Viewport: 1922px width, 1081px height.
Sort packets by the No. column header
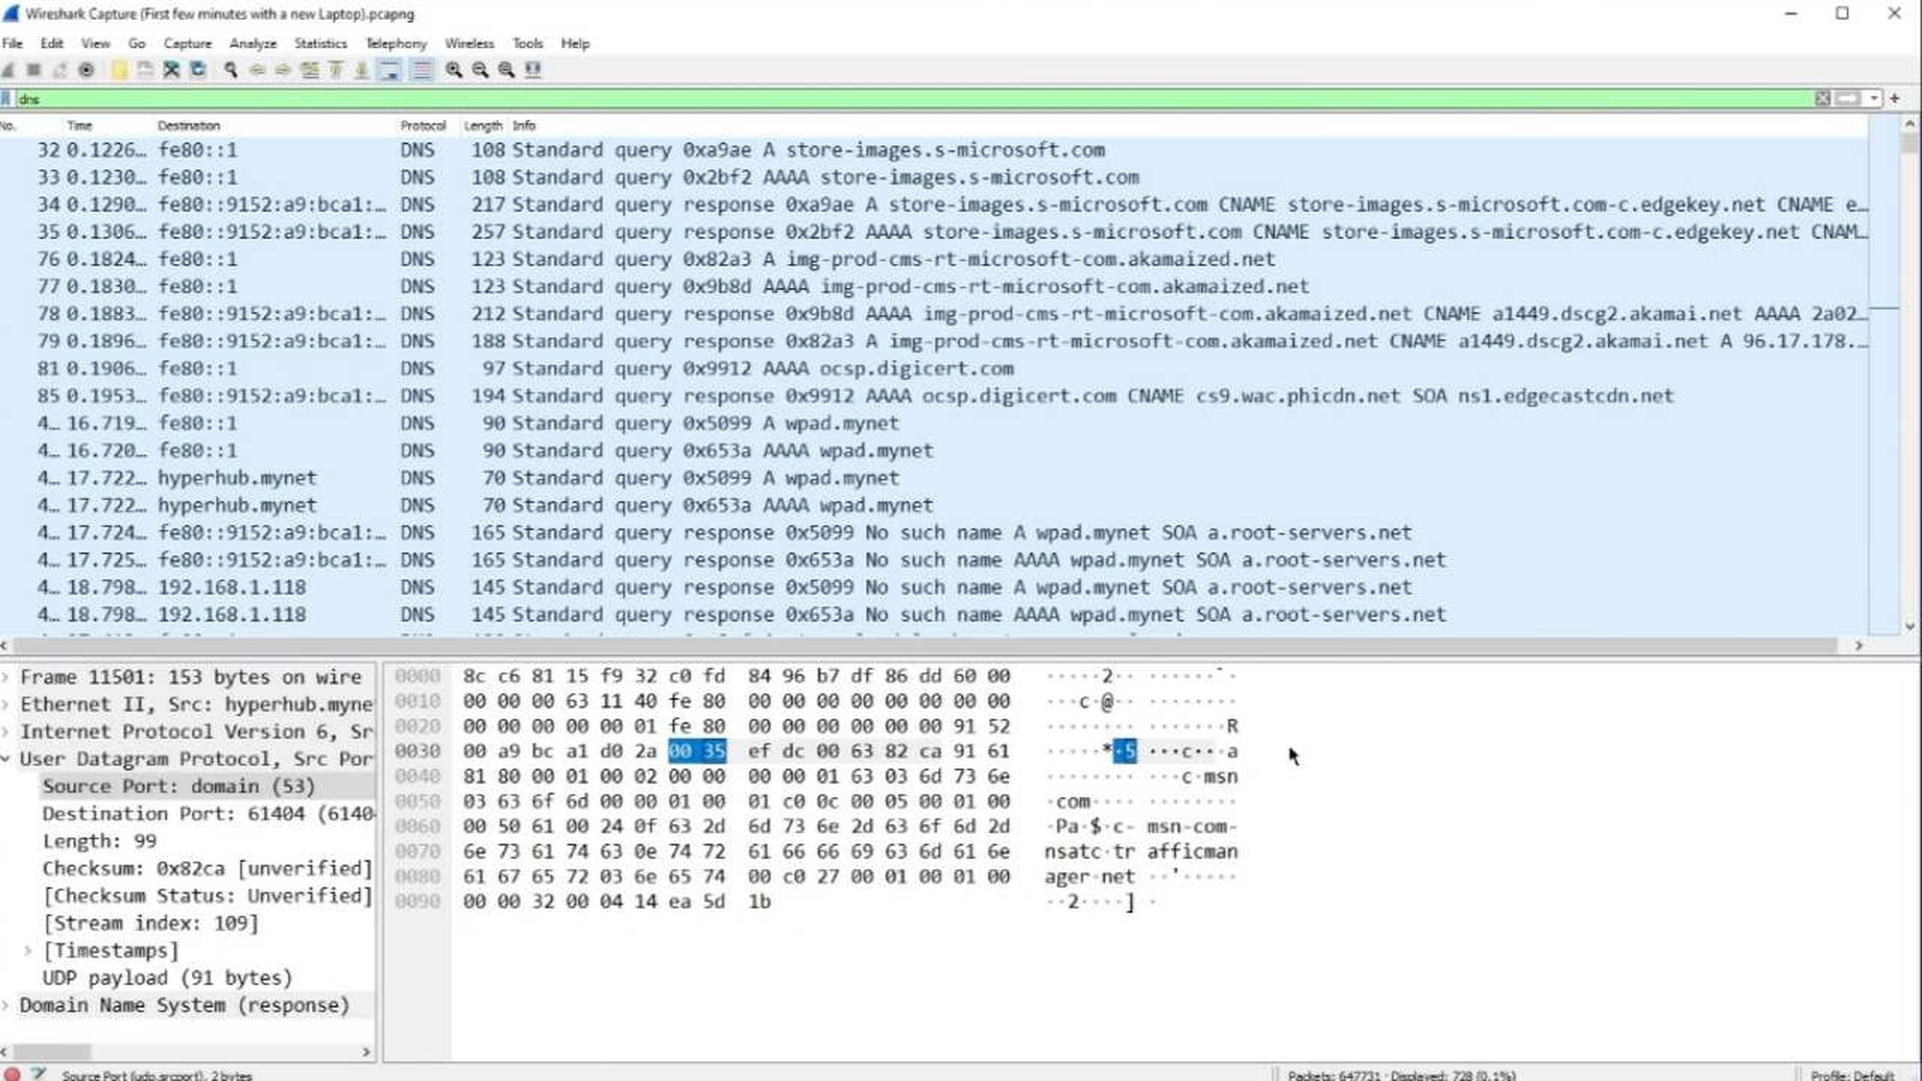click(x=9, y=125)
